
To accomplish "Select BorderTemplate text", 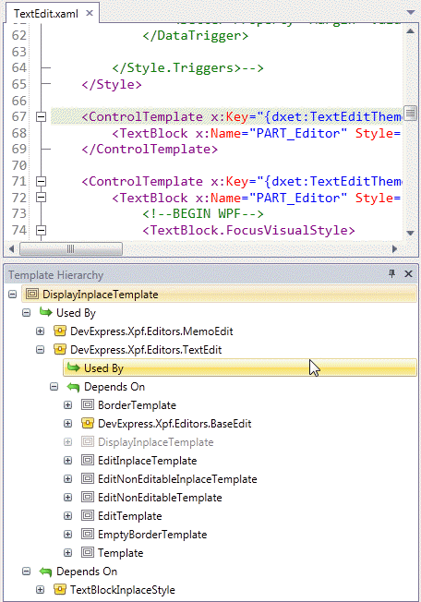I will point(137,405).
